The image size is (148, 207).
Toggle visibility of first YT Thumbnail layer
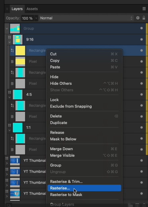pos(142,161)
